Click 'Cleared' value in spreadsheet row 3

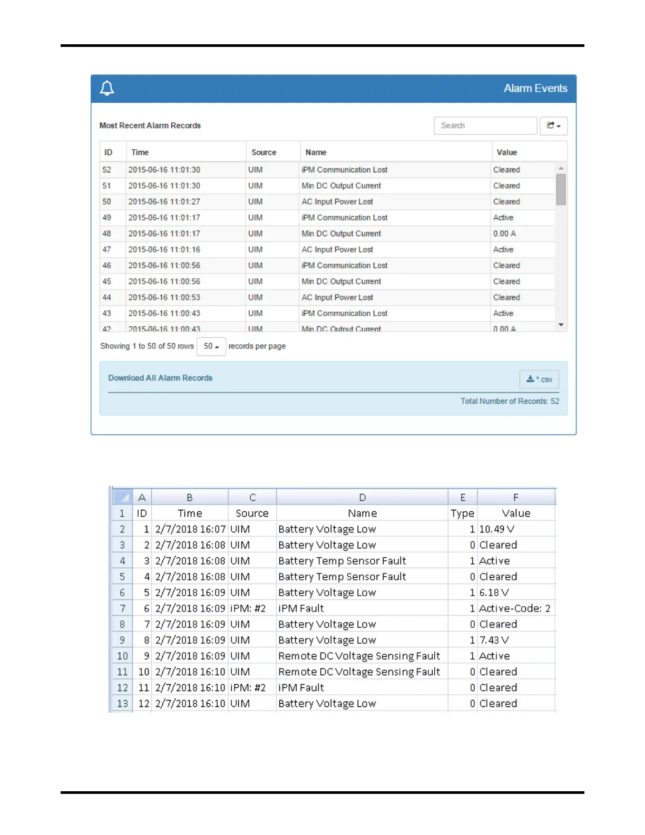(x=516, y=545)
